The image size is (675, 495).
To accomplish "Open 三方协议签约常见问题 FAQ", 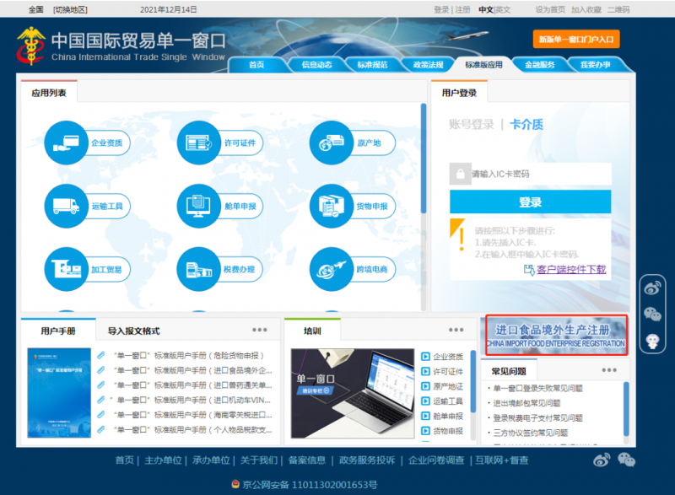I will click(x=531, y=433).
